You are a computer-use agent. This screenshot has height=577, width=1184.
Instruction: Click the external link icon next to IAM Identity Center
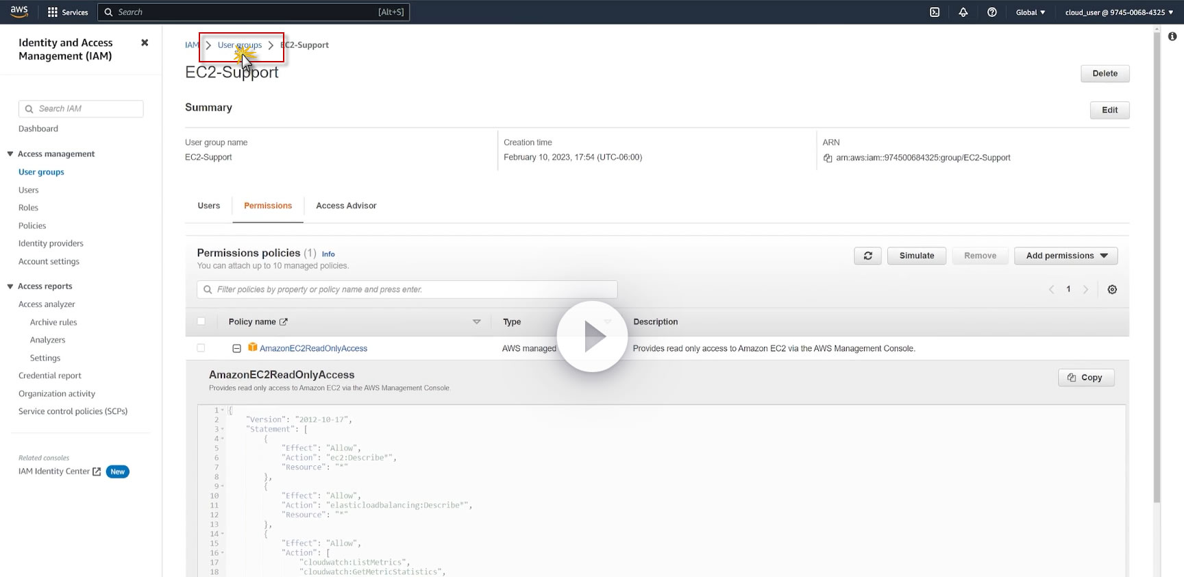point(97,471)
